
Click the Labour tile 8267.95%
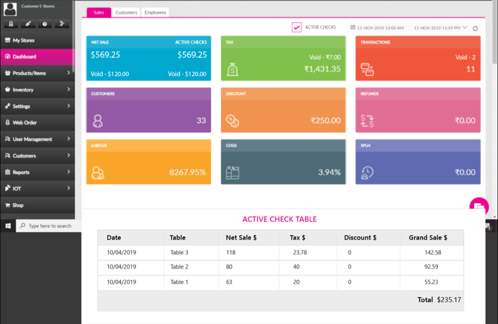click(x=187, y=172)
